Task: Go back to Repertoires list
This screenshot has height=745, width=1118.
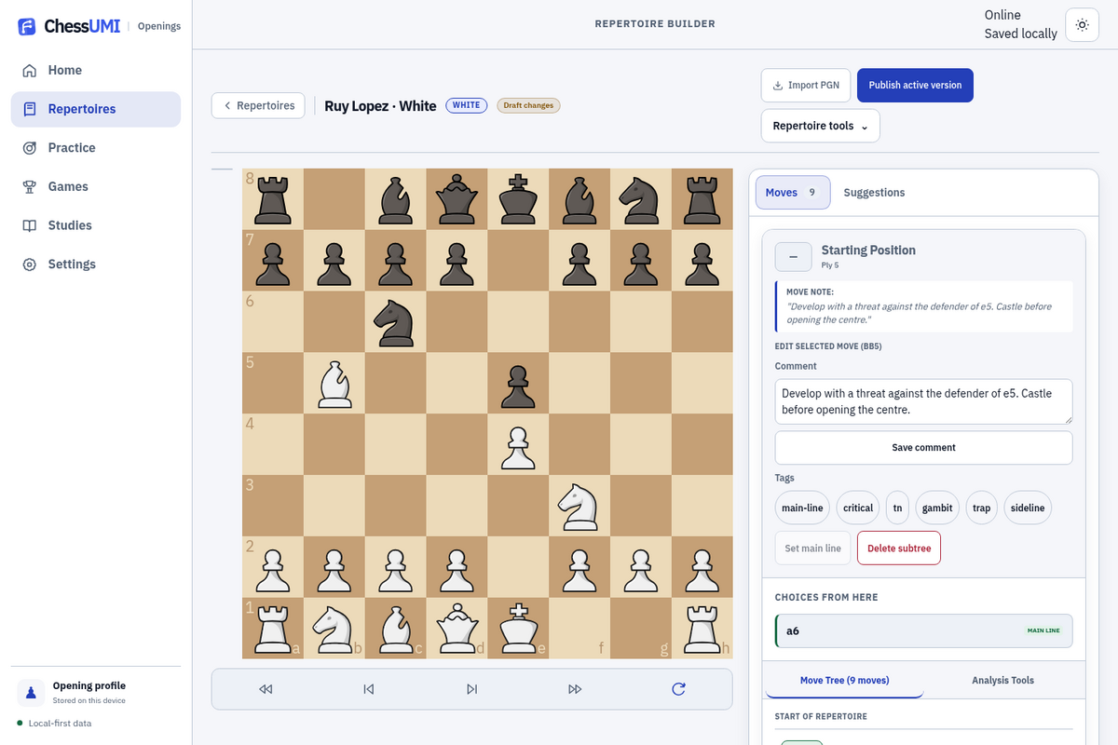Action: pyautogui.click(x=258, y=105)
